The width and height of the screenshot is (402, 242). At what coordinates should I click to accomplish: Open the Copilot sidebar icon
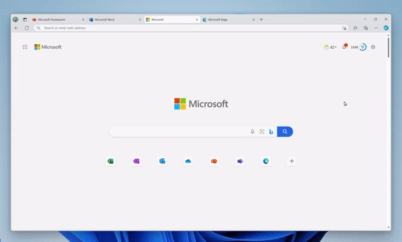coord(386,28)
